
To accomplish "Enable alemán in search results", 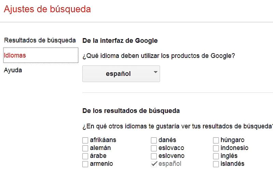I will pos(85,148).
